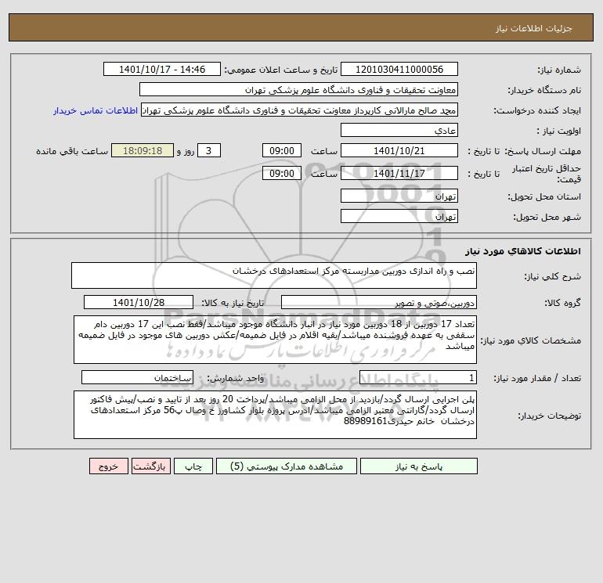Click the remaining days field '3'

209,151
